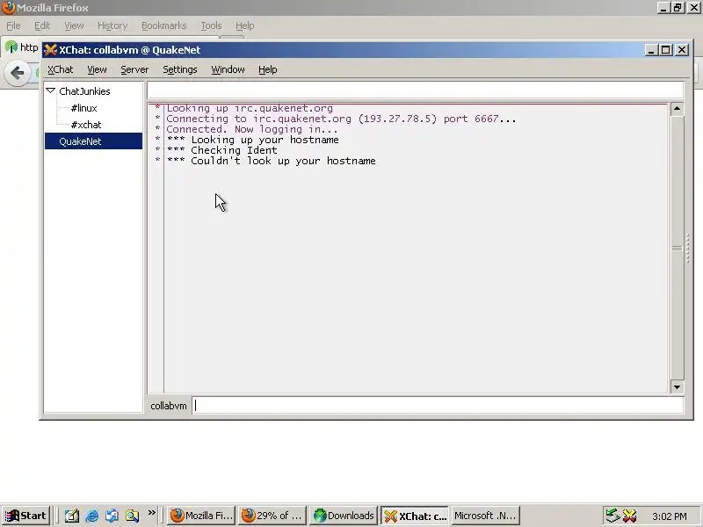
Task: Close the Firefox window
Action: click(x=692, y=8)
